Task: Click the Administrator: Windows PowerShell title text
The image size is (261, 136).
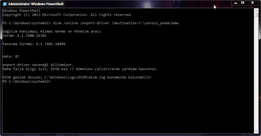Action: tap(36, 4)
